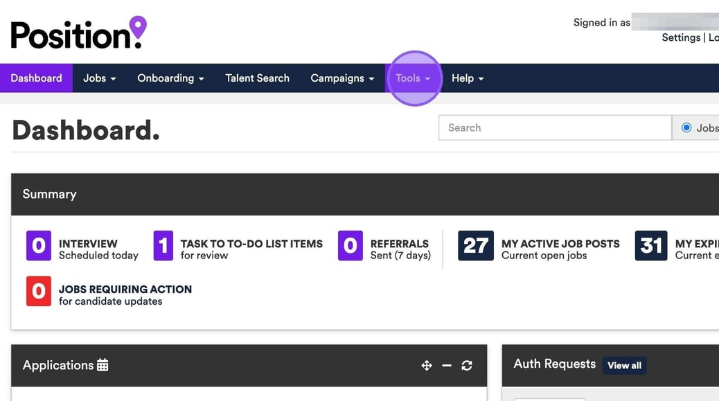Open My Active Job Posts count
719x401 pixels.
476,246
